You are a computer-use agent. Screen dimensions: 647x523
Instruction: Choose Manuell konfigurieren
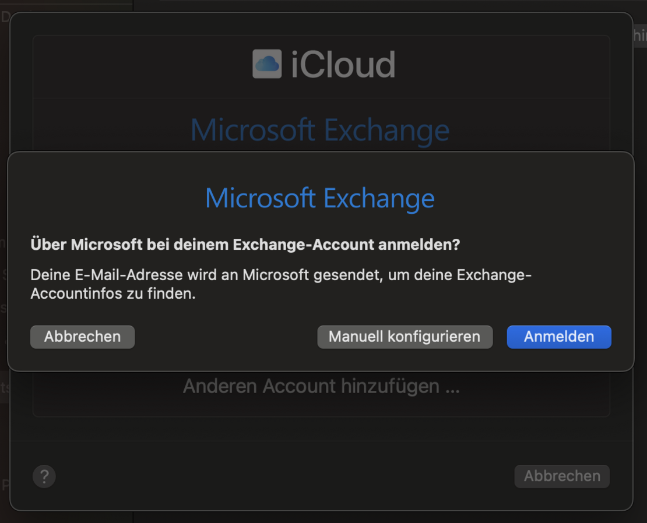click(405, 337)
